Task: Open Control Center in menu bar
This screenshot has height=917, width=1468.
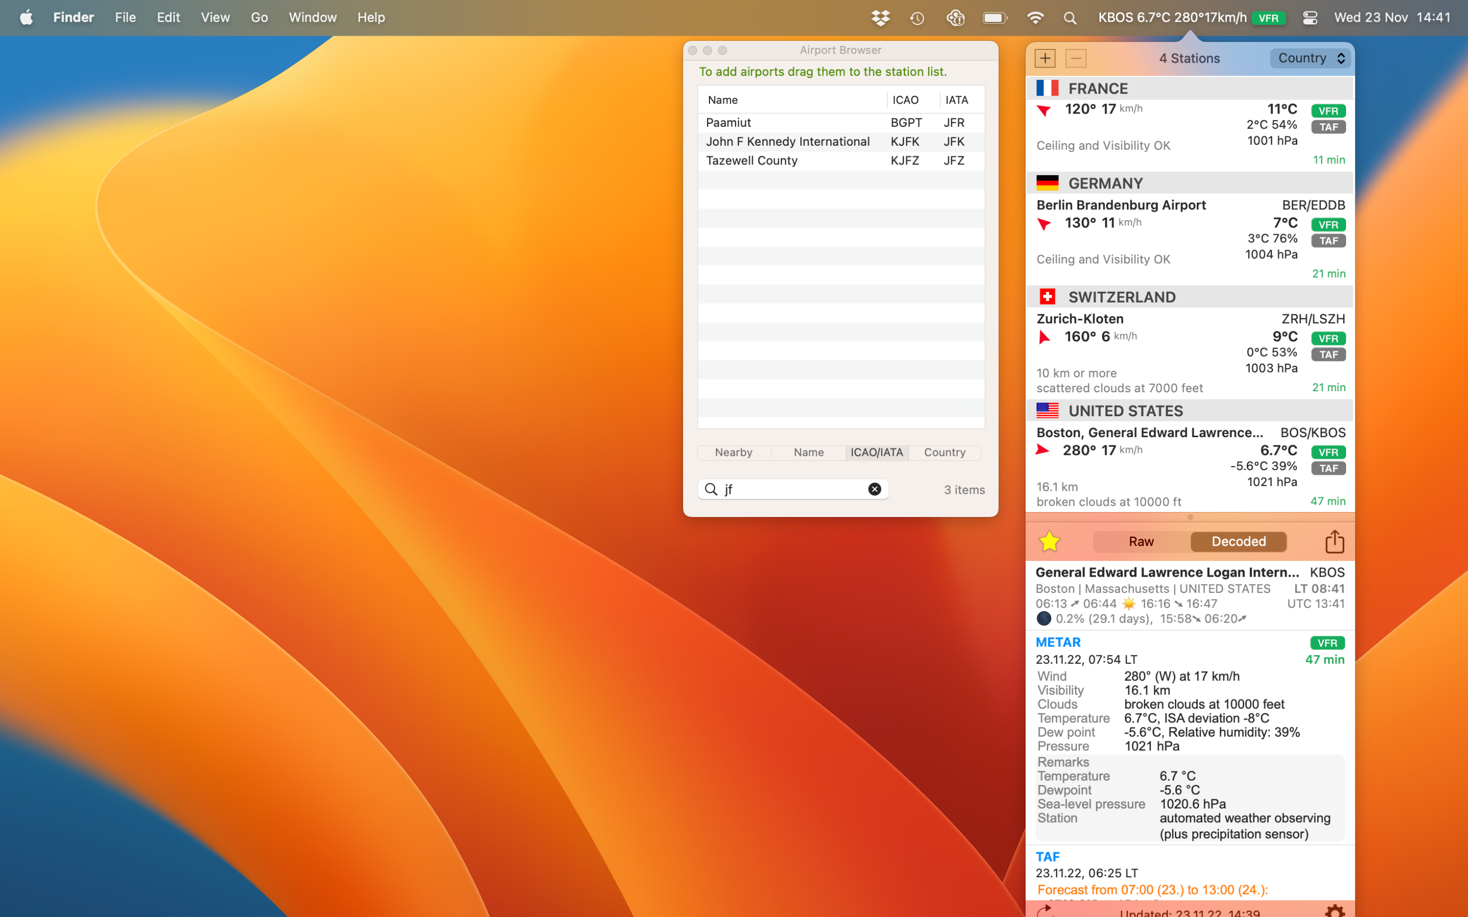Action: click(1309, 18)
